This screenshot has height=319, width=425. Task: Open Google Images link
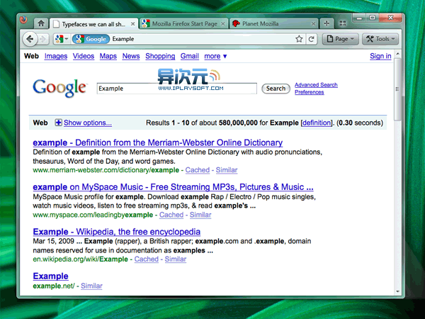coord(56,56)
